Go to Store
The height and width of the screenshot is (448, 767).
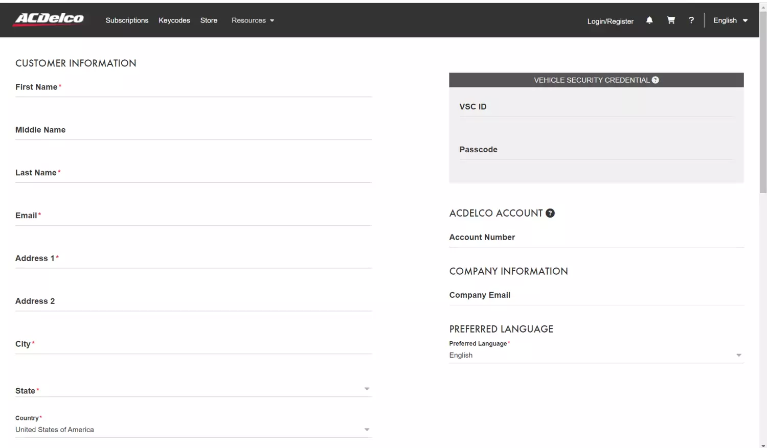click(x=209, y=20)
